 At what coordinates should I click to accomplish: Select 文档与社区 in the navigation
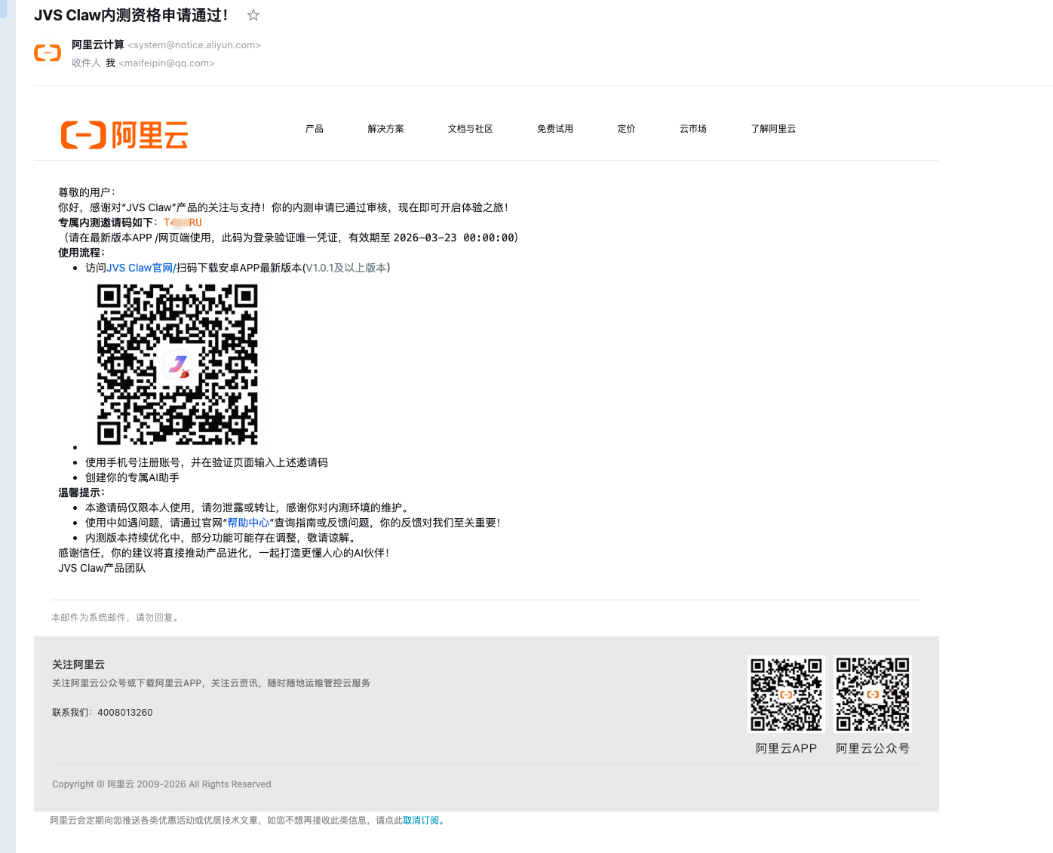point(470,129)
